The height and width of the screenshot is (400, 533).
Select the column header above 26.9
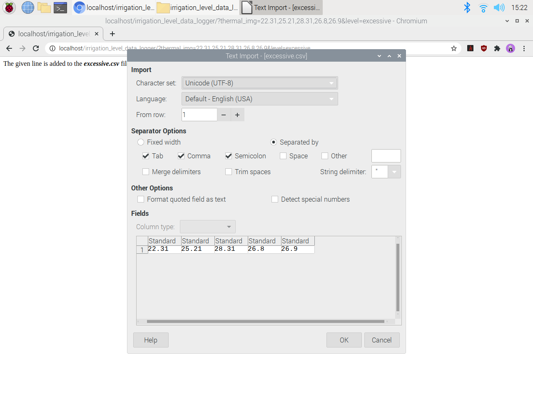(298, 241)
